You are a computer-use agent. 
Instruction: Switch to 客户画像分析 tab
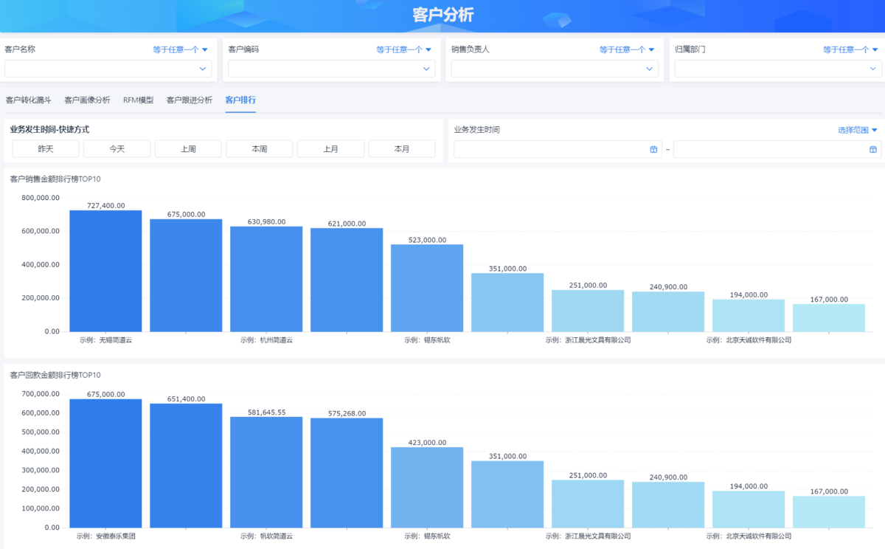coord(87,100)
